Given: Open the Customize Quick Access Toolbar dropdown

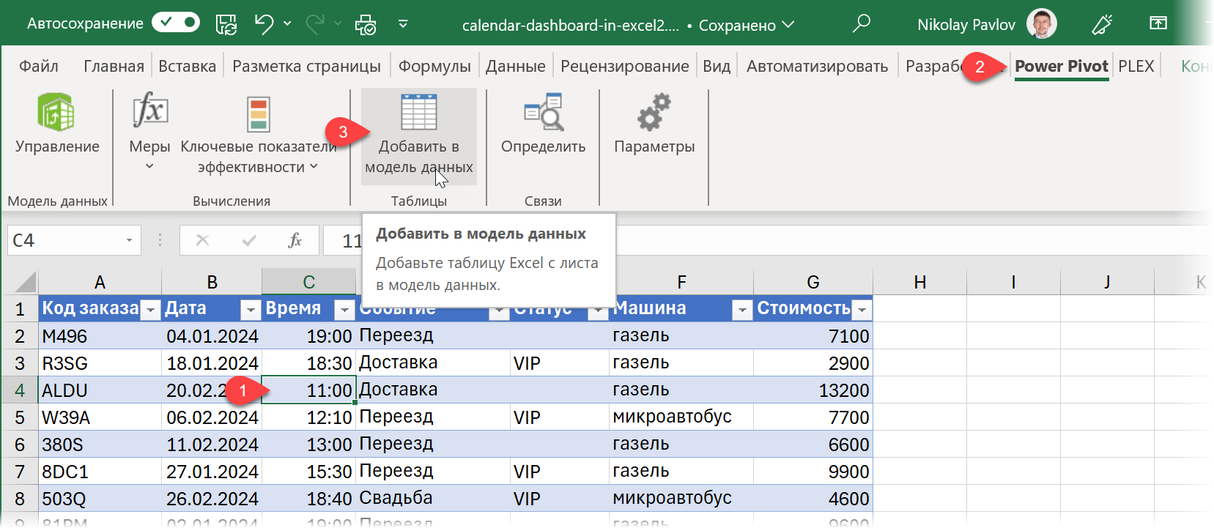Looking at the screenshot, I should (x=403, y=24).
